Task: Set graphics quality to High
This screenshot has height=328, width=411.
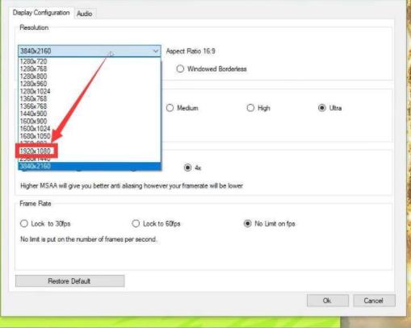Action: tap(250, 108)
